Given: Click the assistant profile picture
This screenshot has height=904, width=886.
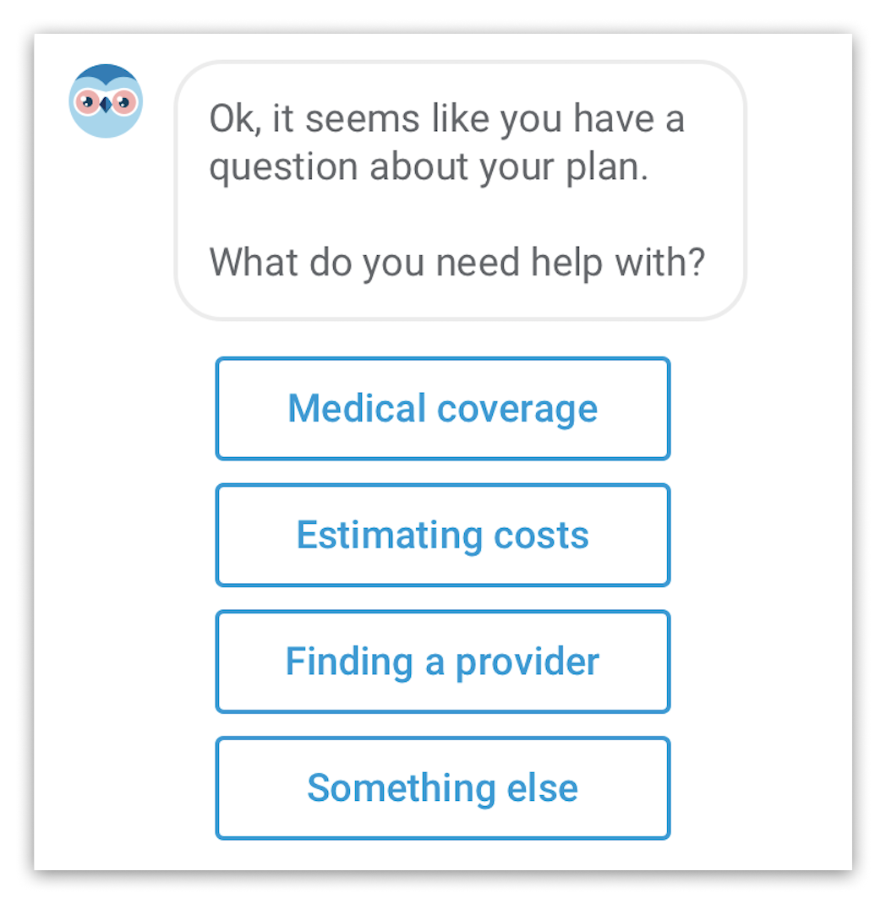Looking at the screenshot, I should (x=107, y=101).
